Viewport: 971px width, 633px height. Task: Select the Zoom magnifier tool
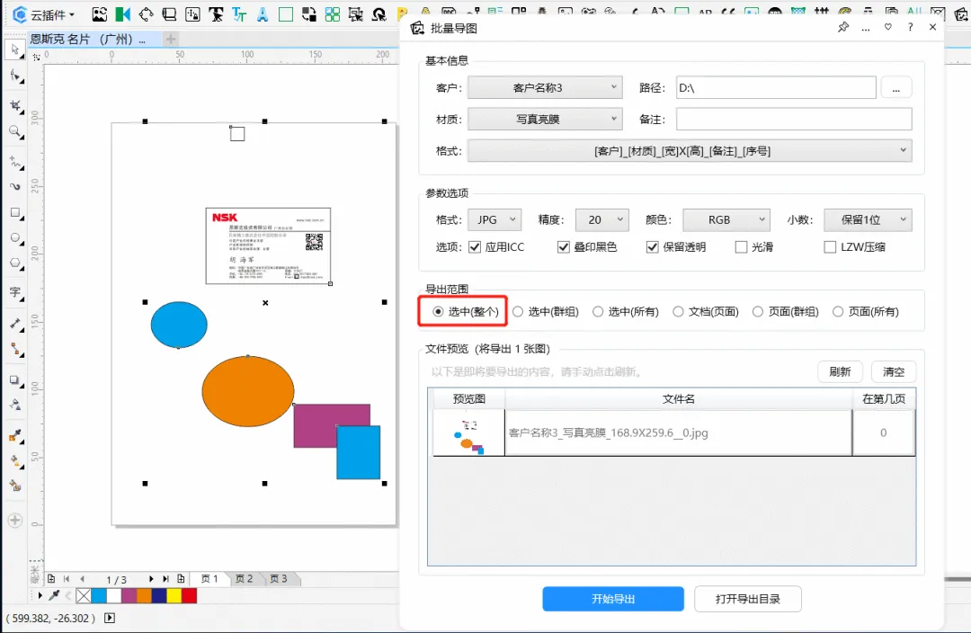(x=15, y=131)
